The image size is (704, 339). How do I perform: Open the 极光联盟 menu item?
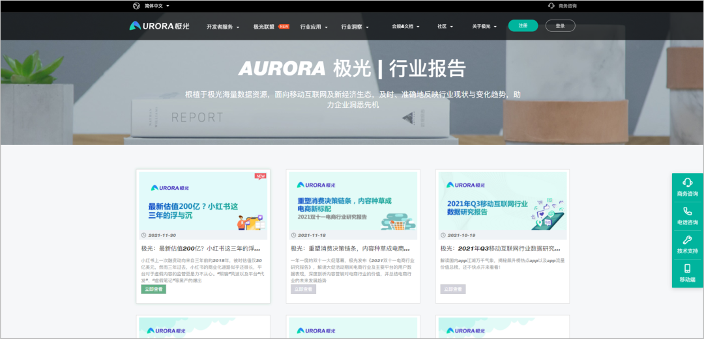click(x=264, y=27)
